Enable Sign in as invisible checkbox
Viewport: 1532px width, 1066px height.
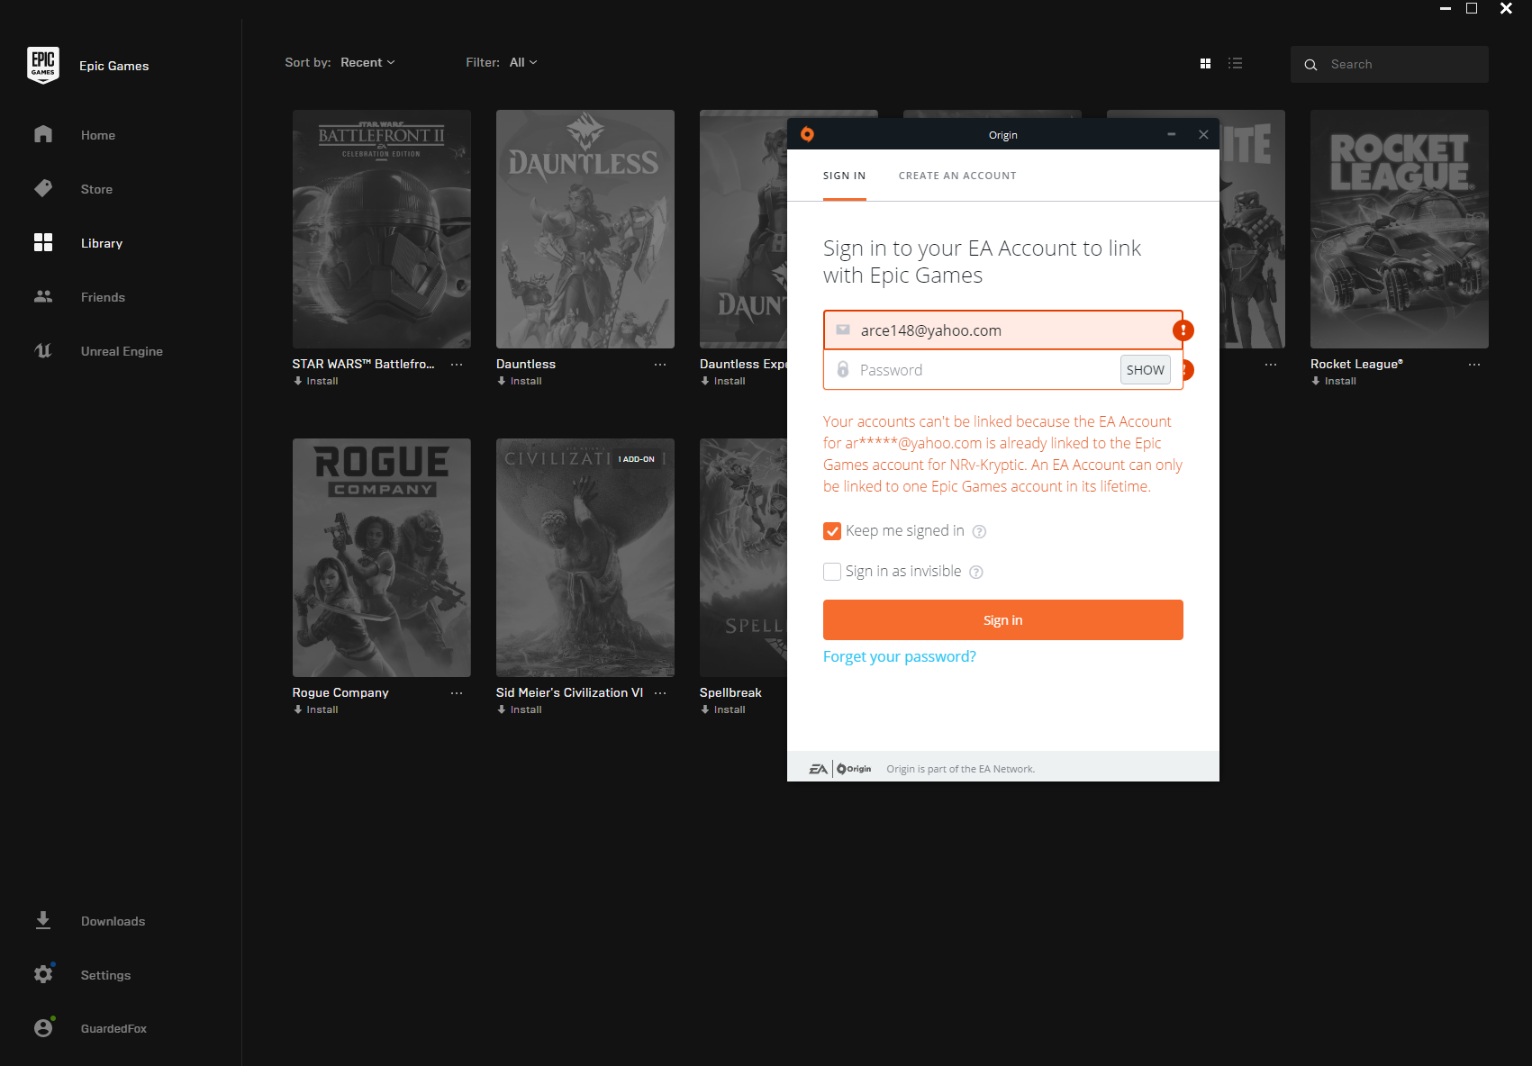tap(832, 572)
